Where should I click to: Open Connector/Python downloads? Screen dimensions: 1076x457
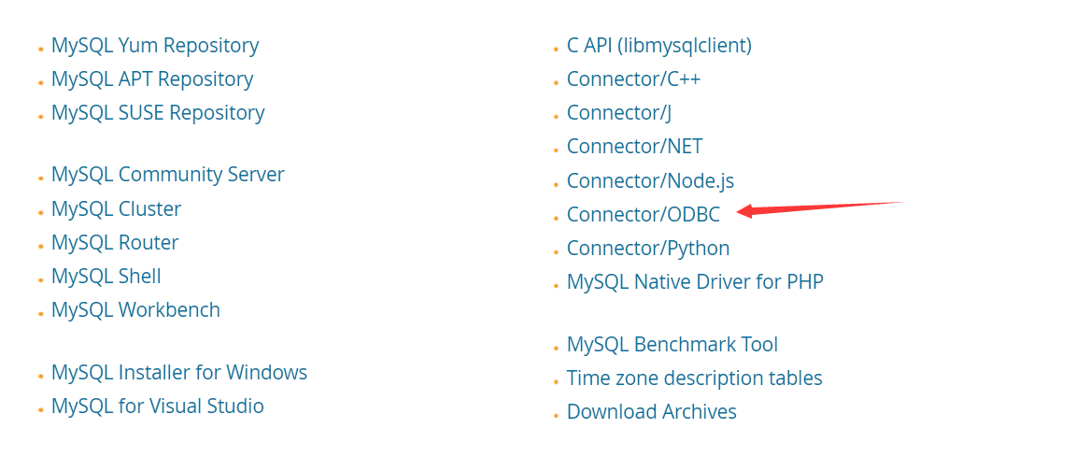pos(648,249)
